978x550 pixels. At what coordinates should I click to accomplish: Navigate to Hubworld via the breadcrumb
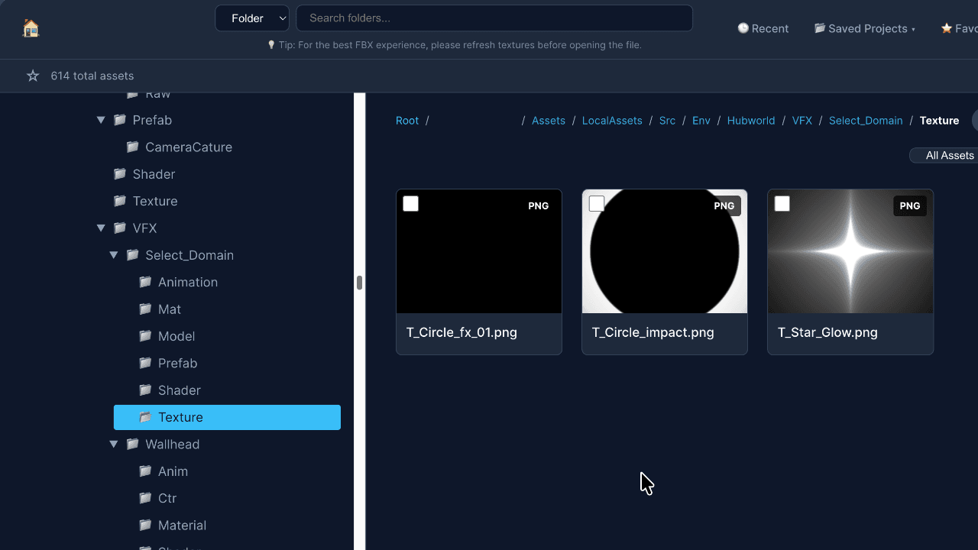pyautogui.click(x=750, y=120)
